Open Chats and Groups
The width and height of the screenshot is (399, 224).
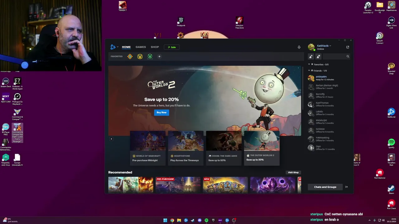325,187
